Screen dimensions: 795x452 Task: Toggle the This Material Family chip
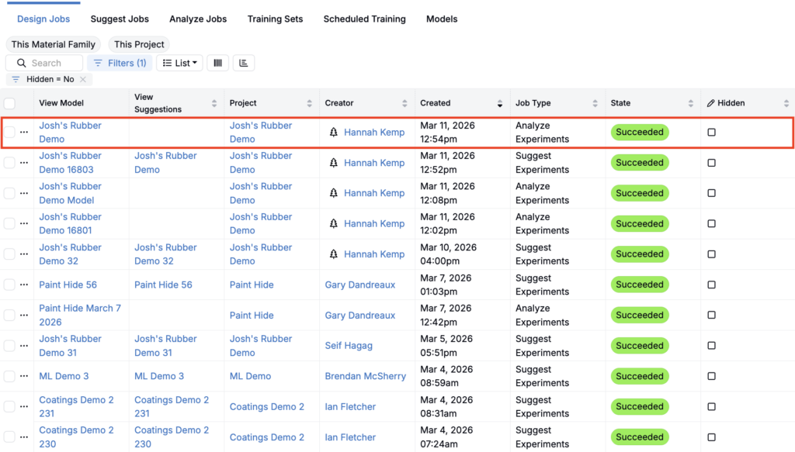pyautogui.click(x=54, y=44)
